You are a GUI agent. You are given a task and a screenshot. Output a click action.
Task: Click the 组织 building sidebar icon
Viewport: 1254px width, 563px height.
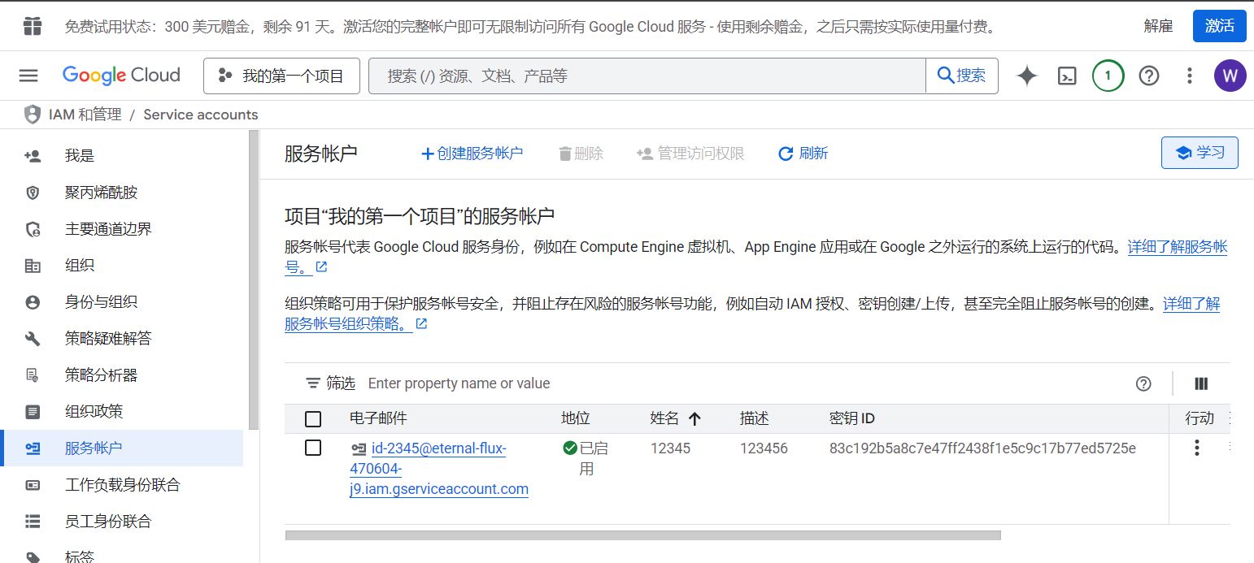[x=33, y=266]
